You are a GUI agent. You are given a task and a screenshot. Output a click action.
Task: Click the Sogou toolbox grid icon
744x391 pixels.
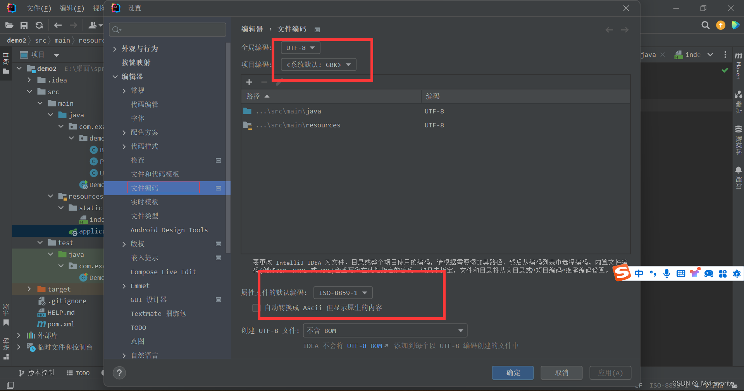tap(723, 274)
